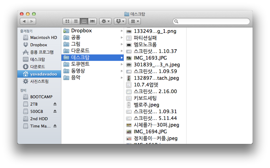Switch to Cover Flow view
The width and height of the screenshot is (270, 168).
93,21
